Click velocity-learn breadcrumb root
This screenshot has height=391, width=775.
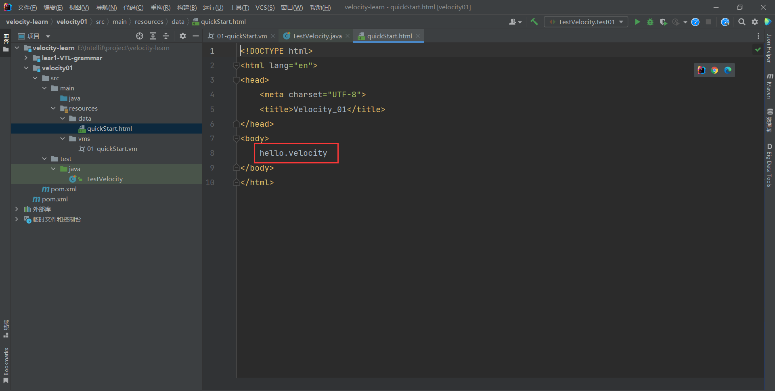tap(27, 22)
